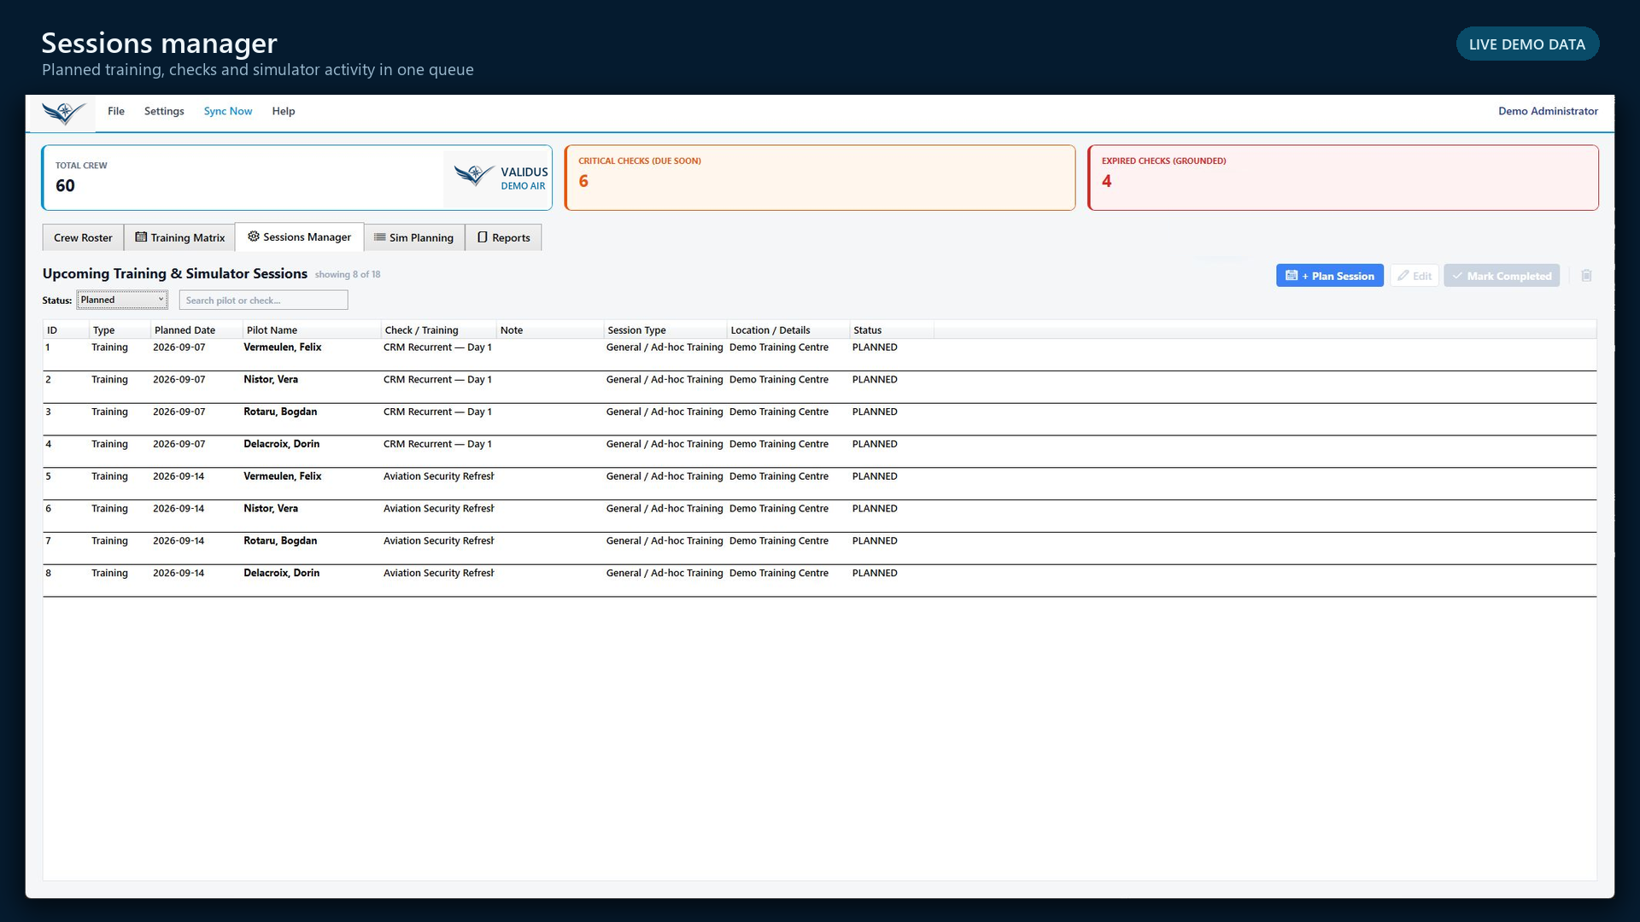1640x922 pixels.
Task: Select session 4 pilot Delacroix, Dorin
Action: point(281,445)
